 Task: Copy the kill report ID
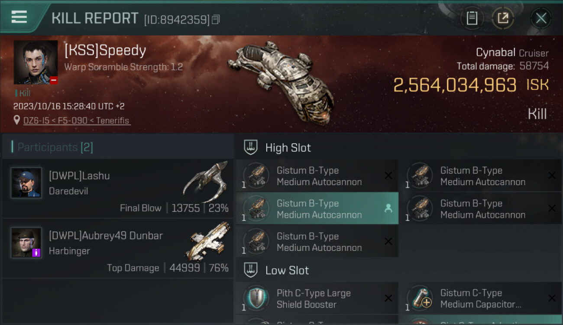pos(216,19)
